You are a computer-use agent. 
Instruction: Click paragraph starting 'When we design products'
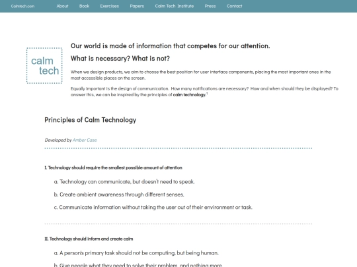[x=200, y=75]
